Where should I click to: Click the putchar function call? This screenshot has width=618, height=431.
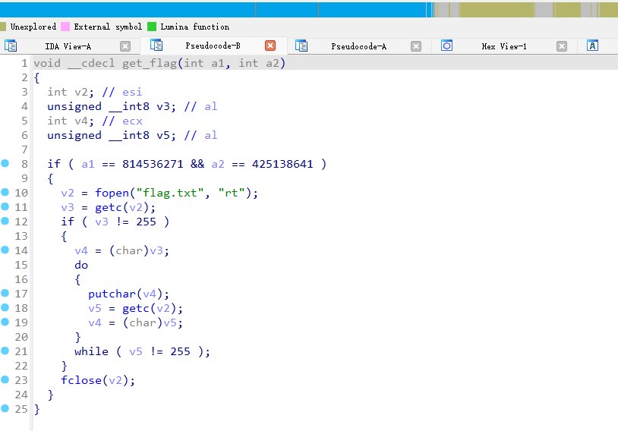(112, 294)
